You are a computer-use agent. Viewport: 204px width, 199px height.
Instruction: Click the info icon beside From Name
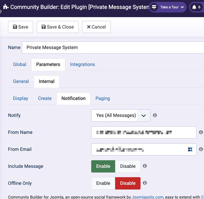[x=201, y=132]
